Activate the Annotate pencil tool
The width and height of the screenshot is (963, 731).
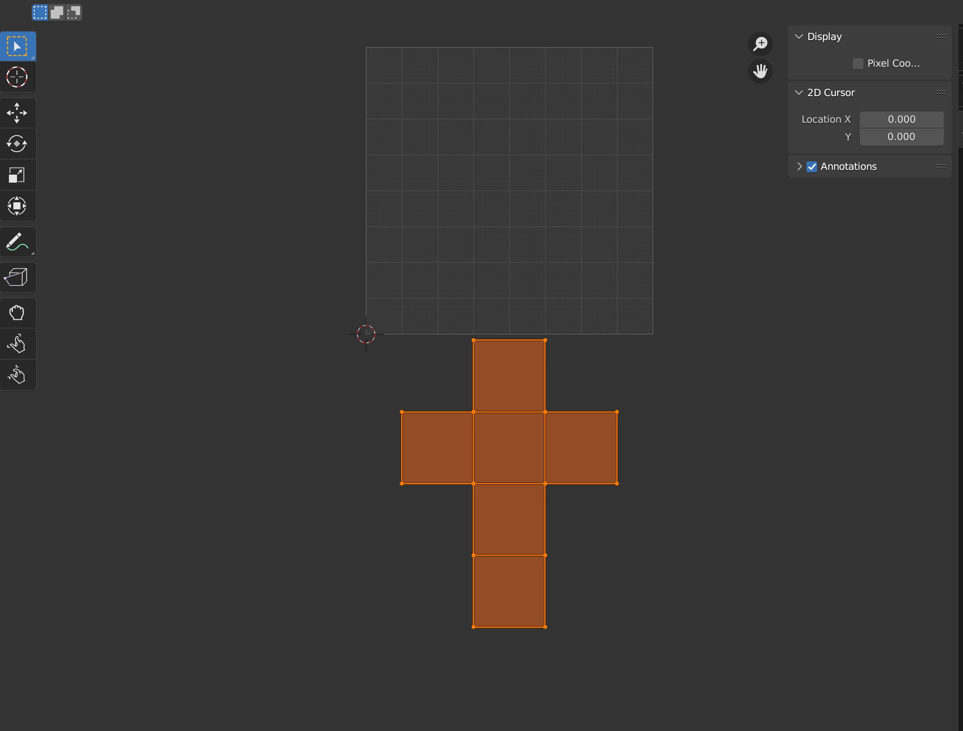click(17, 242)
